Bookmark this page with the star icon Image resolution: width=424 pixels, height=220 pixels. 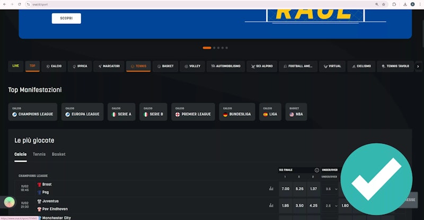pos(384,4)
